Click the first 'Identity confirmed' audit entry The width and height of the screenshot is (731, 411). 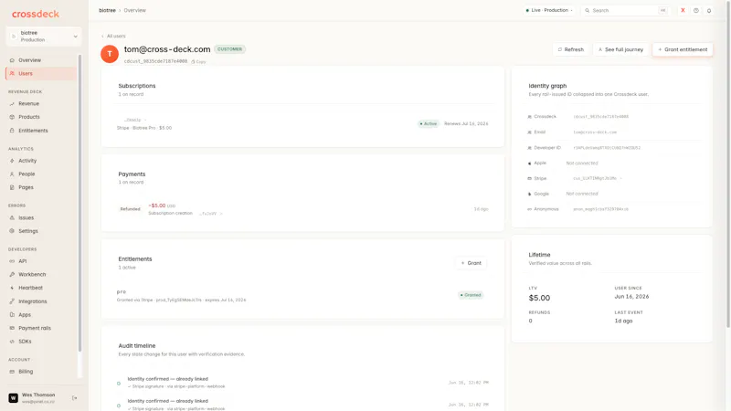pyautogui.click(x=303, y=383)
